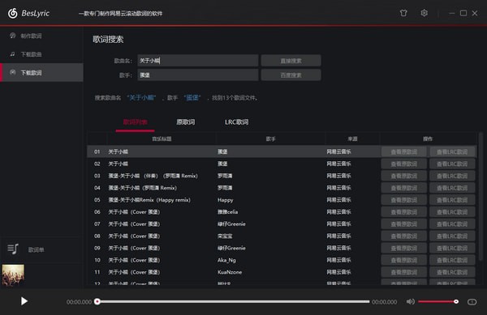View original lyrics for row 03
The height and width of the screenshot is (315, 487).
click(403, 176)
